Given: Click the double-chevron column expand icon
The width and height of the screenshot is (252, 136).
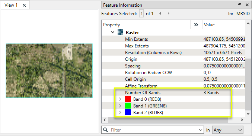Looking at the screenshot, I should pos(196,24).
